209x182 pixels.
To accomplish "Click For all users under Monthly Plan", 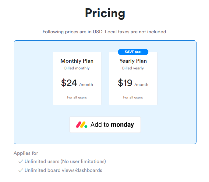I will coord(77,97).
